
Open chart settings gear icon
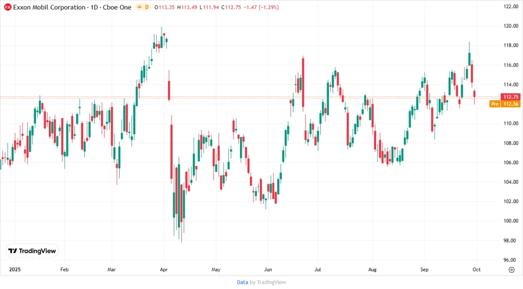pos(511,270)
